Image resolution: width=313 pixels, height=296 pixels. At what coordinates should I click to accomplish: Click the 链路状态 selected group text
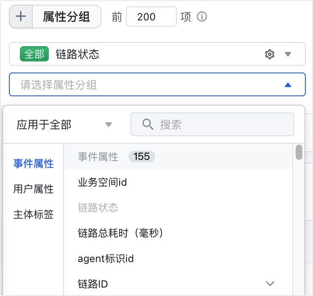[78, 54]
